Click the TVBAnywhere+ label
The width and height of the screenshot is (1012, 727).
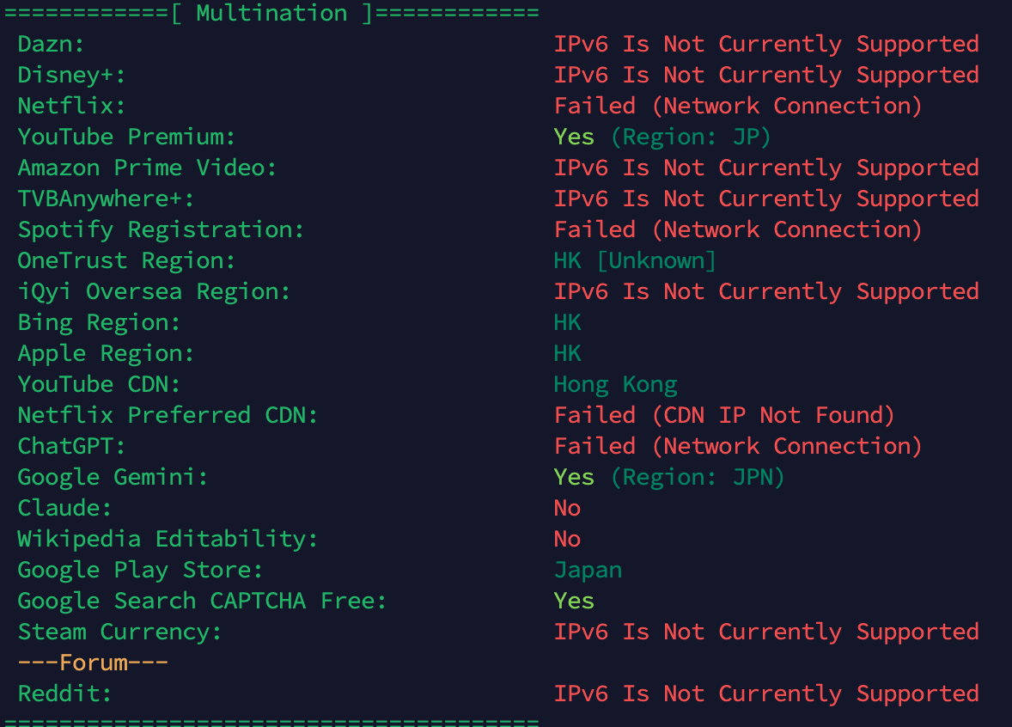coord(106,199)
